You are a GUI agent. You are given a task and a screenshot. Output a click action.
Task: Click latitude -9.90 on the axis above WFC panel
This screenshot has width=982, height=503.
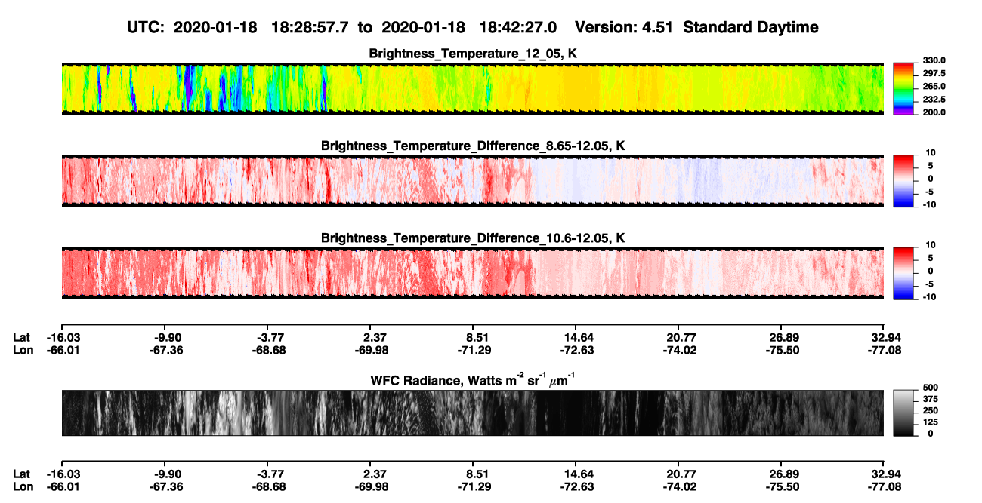pyautogui.click(x=166, y=337)
